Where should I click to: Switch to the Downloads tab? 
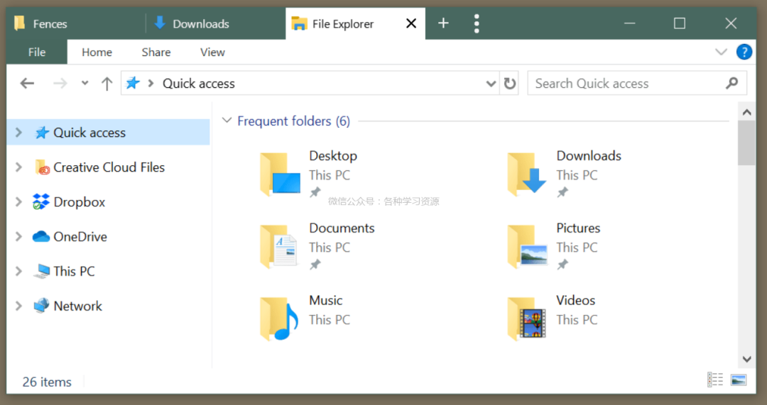tap(216, 23)
